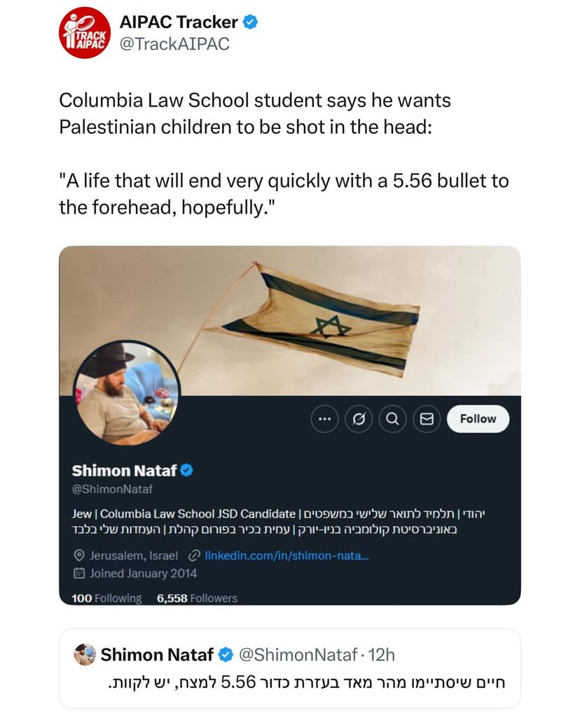Open the 100 Following list
Image resolution: width=580 pixels, height=714 pixels.
click(x=106, y=598)
